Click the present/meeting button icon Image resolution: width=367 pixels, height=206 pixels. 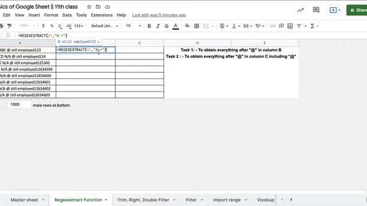[333, 10]
